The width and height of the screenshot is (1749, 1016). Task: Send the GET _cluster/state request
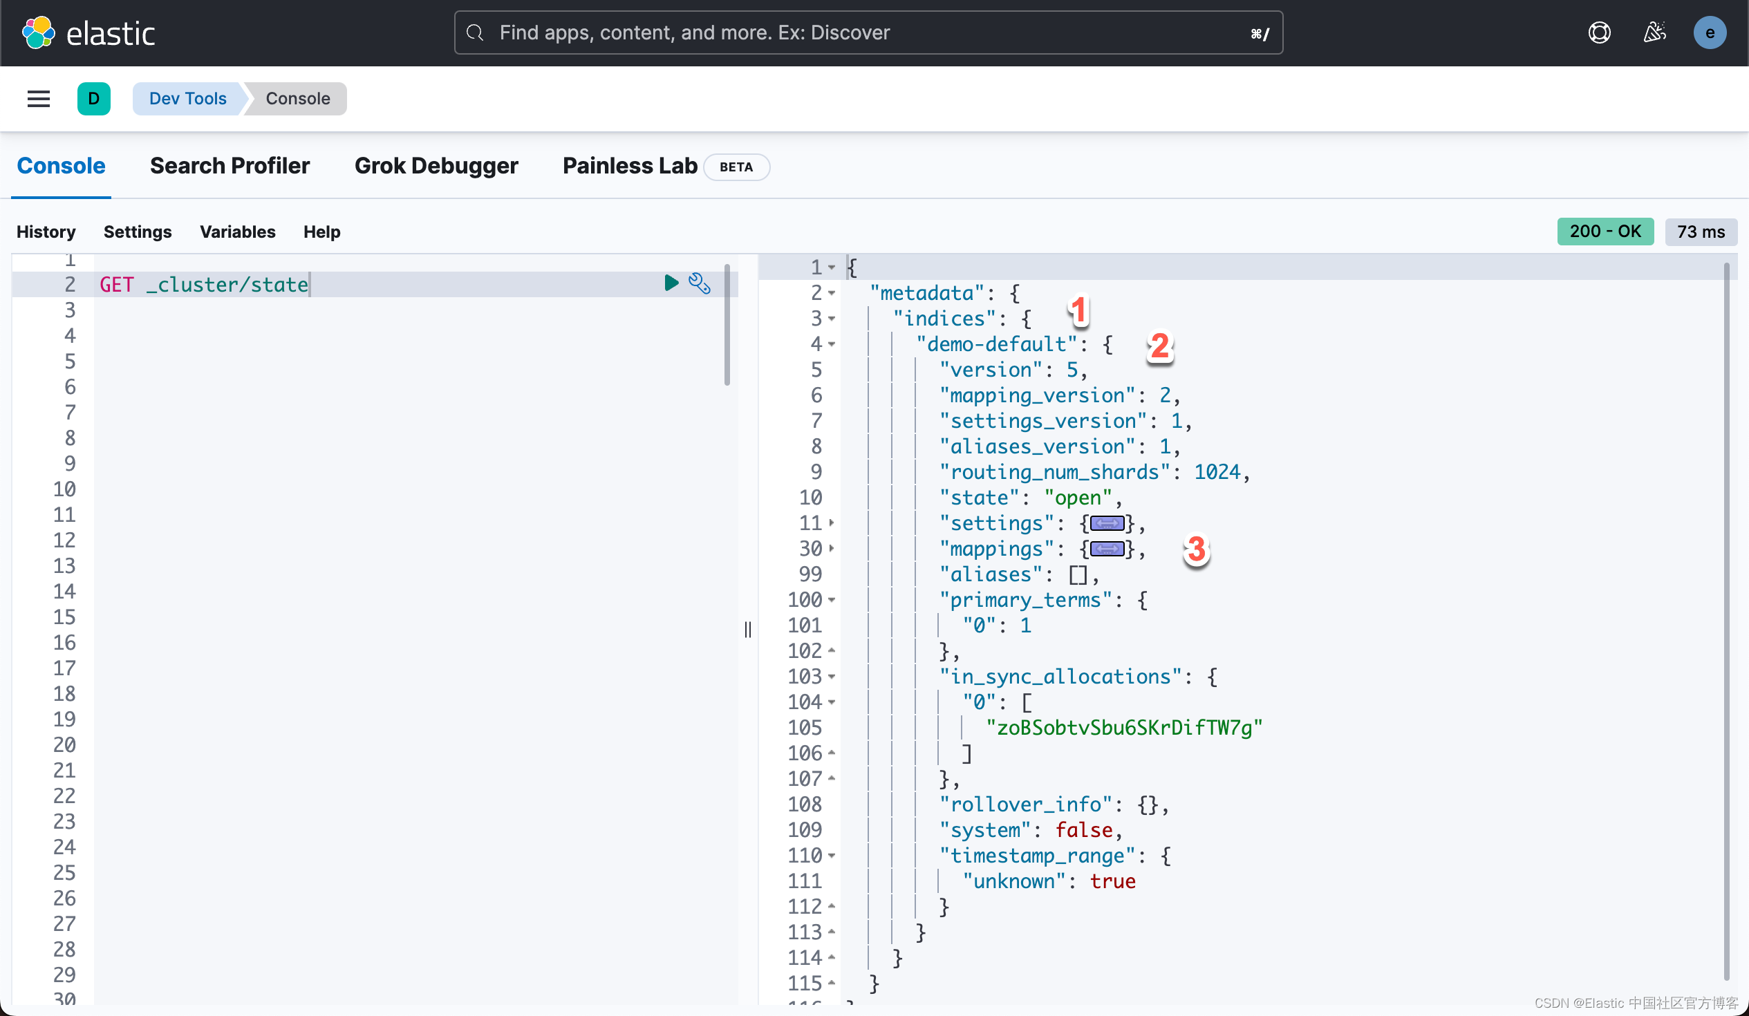point(671,283)
